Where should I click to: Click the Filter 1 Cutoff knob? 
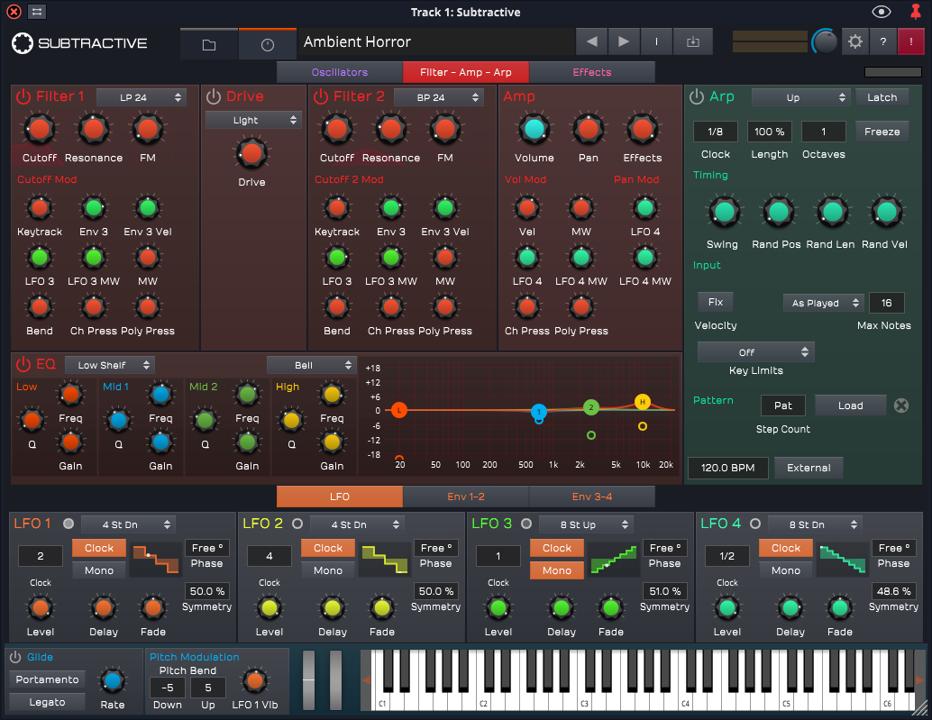[40, 129]
